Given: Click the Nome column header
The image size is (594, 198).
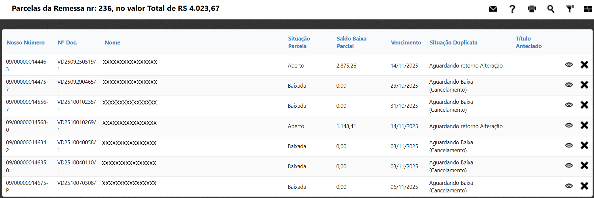Looking at the screenshot, I should (112, 42).
